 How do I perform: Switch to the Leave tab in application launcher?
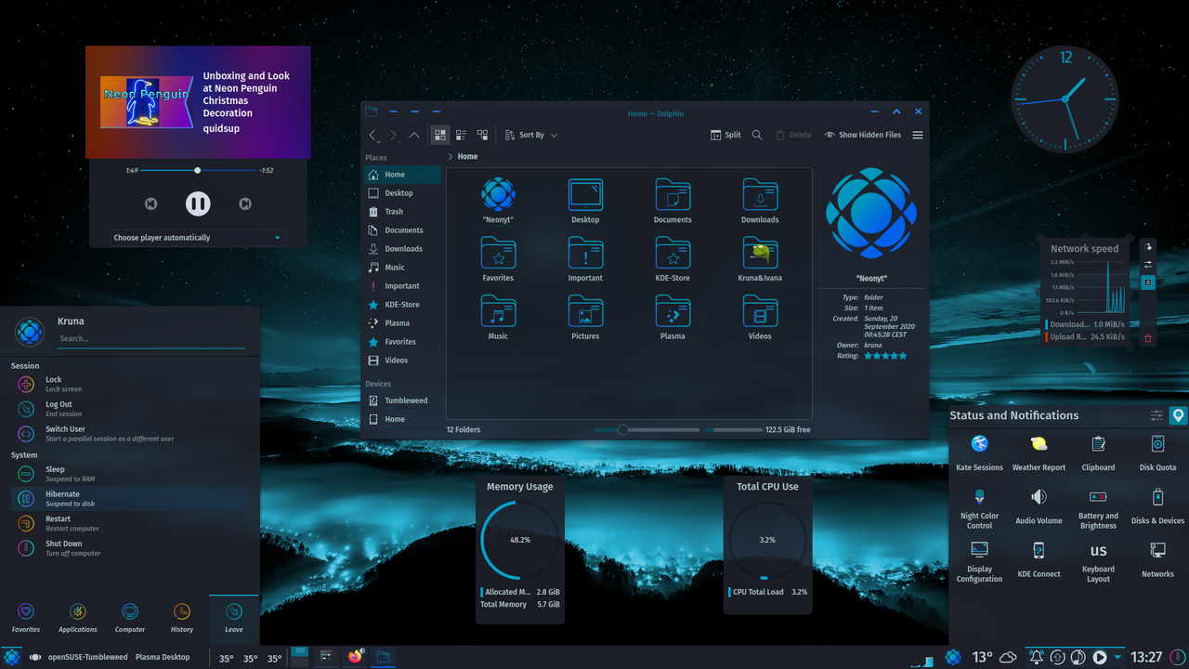click(233, 617)
